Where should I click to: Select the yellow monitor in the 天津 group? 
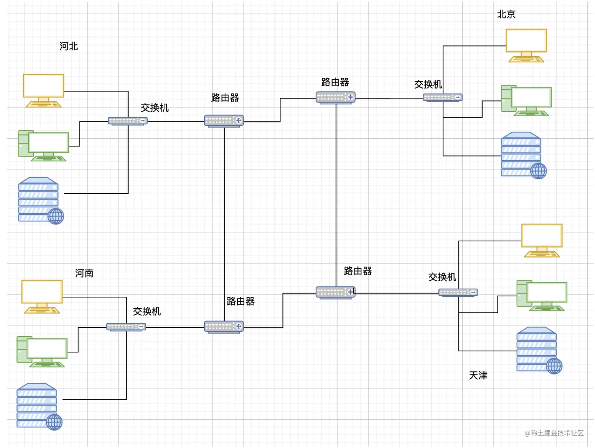[542, 241]
